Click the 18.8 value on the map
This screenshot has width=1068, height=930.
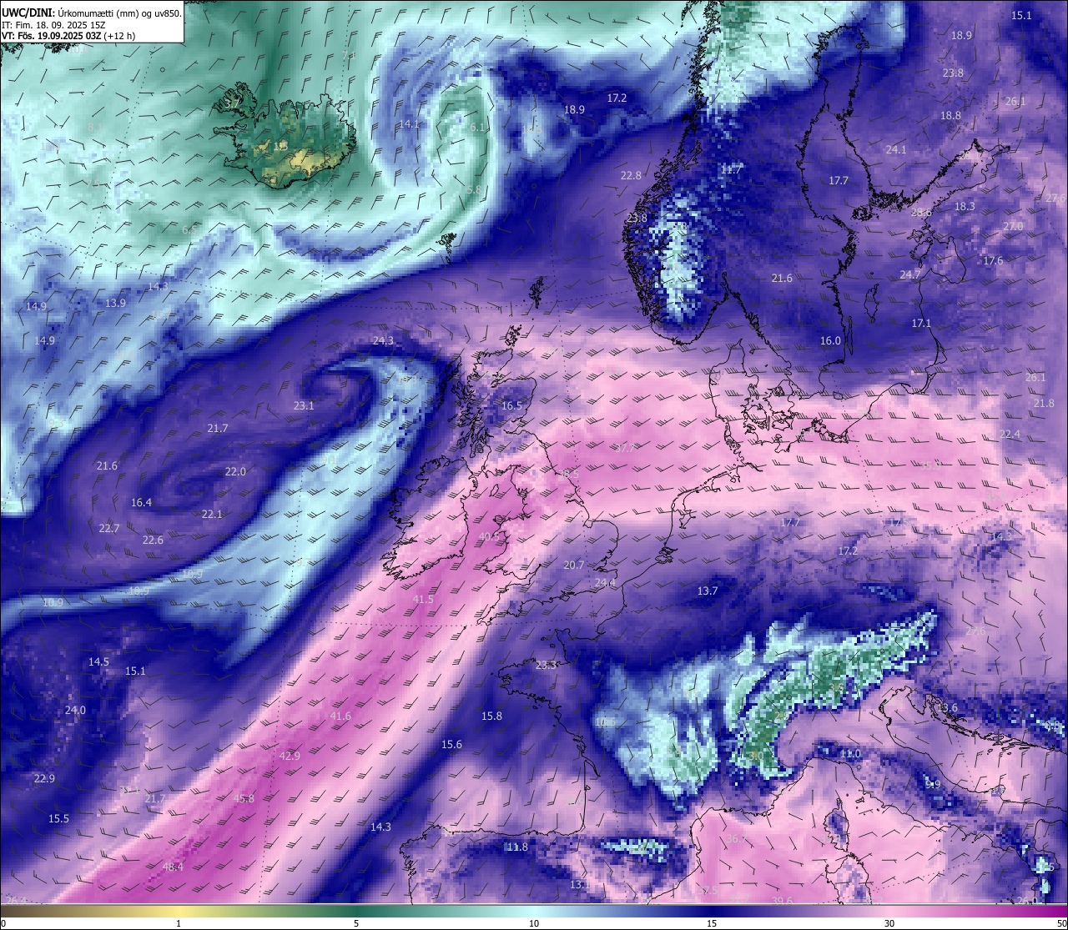point(950,115)
